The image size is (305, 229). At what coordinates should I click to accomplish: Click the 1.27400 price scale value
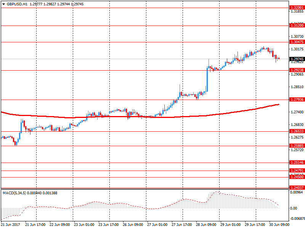297,112
